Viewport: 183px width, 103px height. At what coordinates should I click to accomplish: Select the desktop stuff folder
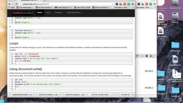coord(175,46)
